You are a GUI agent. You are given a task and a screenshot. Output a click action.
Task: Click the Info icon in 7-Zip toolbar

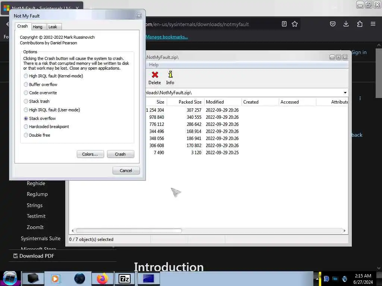point(170,78)
